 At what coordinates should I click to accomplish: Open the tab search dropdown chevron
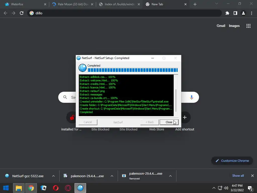(217, 4)
